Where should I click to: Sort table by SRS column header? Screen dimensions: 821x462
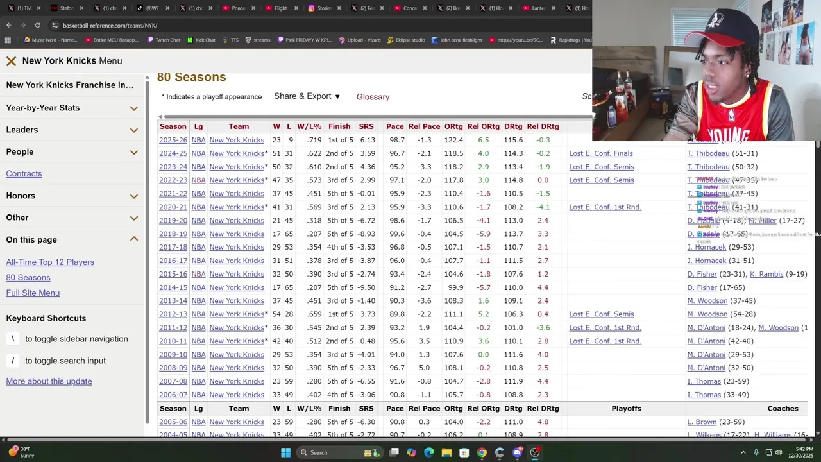click(x=366, y=126)
